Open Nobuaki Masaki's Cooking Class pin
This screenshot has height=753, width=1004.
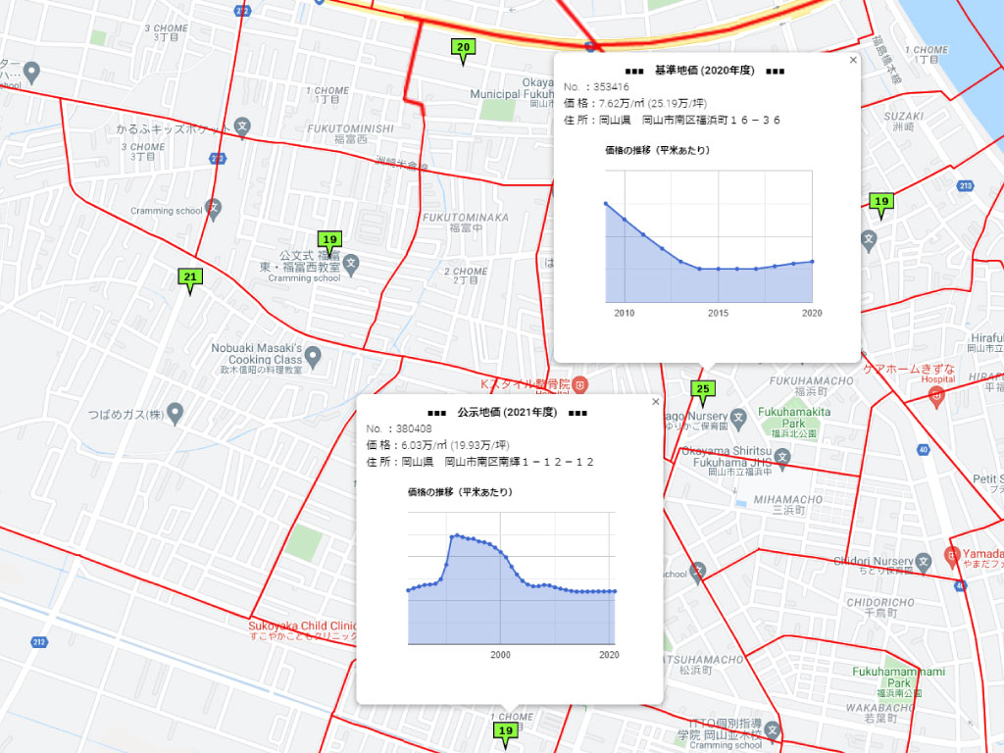pyautogui.click(x=313, y=360)
